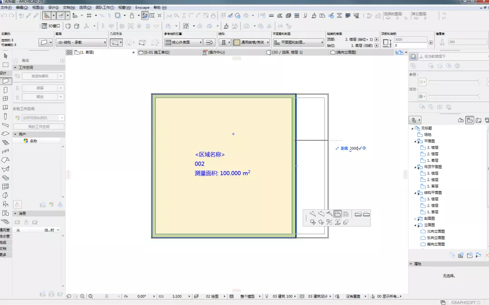Click zoom in magnifier in status bar

82,296
